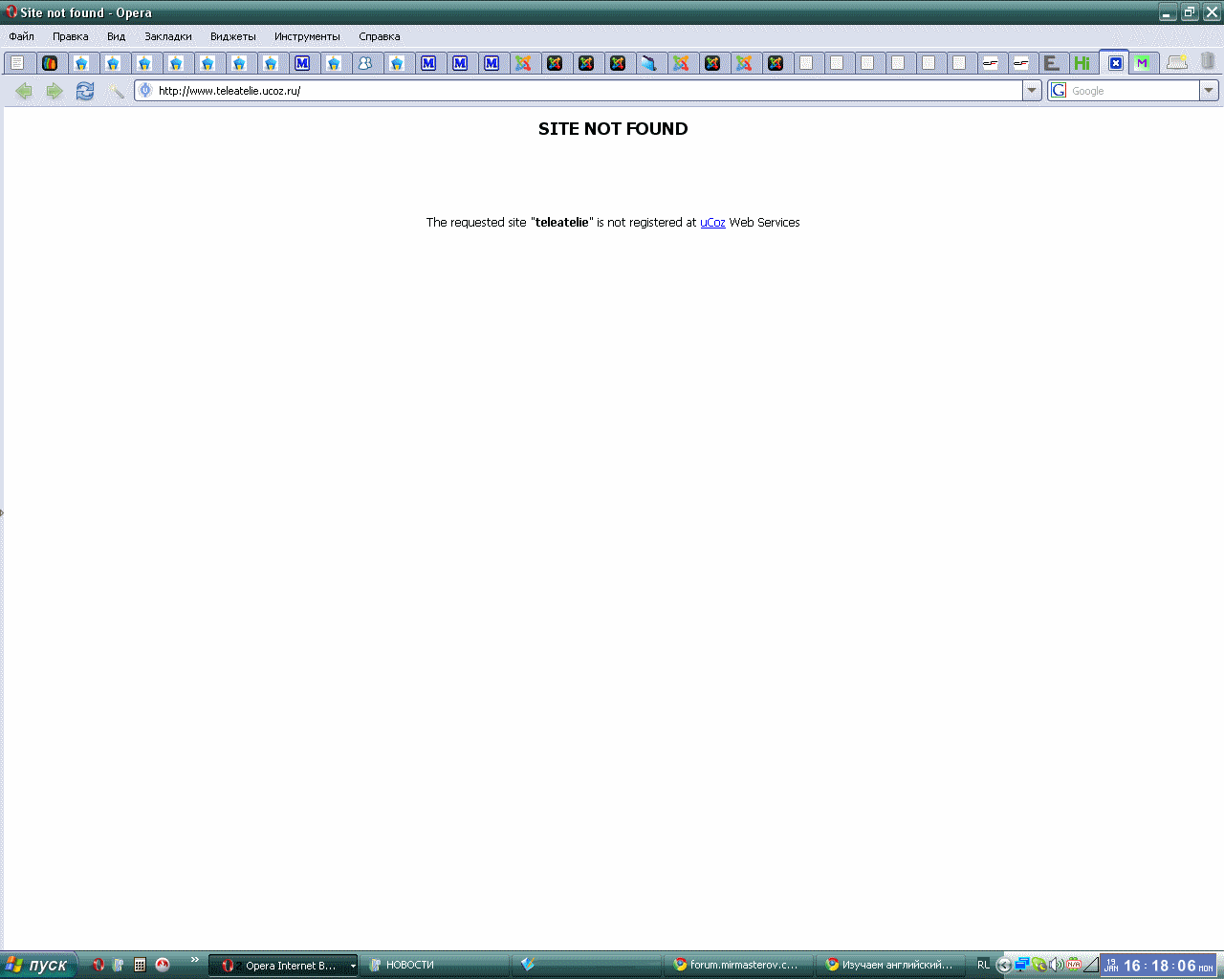The height and width of the screenshot is (979, 1224).
Task: Reload the page with the Reload icon
Action: [85, 91]
